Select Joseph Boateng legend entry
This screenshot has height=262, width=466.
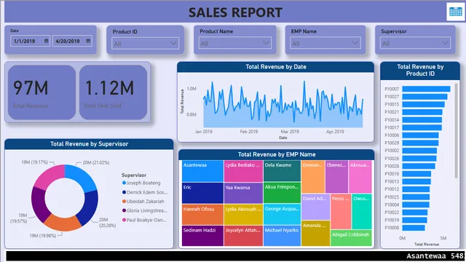click(141, 183)
